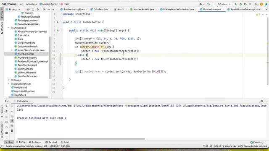
Task: Run with coverage icon in toolbar
Action: coord(245,4)
